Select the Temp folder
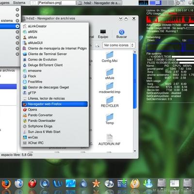Viewport: 194px width, 194px height. pos(110,119)
